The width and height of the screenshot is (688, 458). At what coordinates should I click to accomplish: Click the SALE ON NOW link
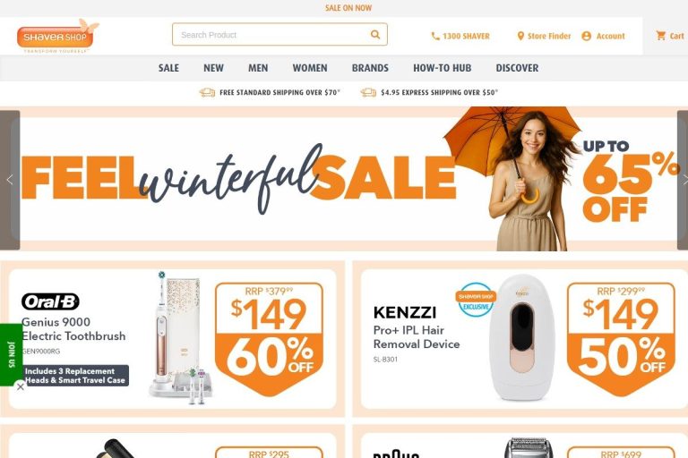point(348,8)
